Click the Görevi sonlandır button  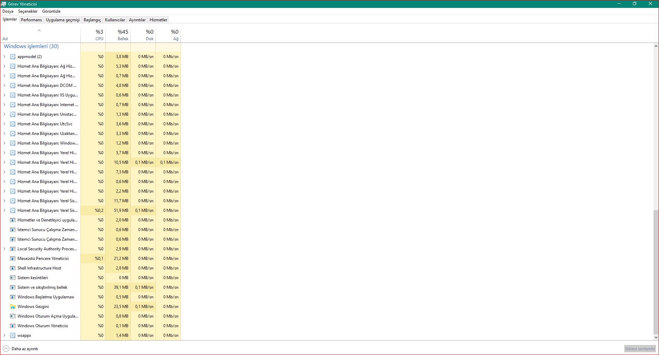pos(640,349)
